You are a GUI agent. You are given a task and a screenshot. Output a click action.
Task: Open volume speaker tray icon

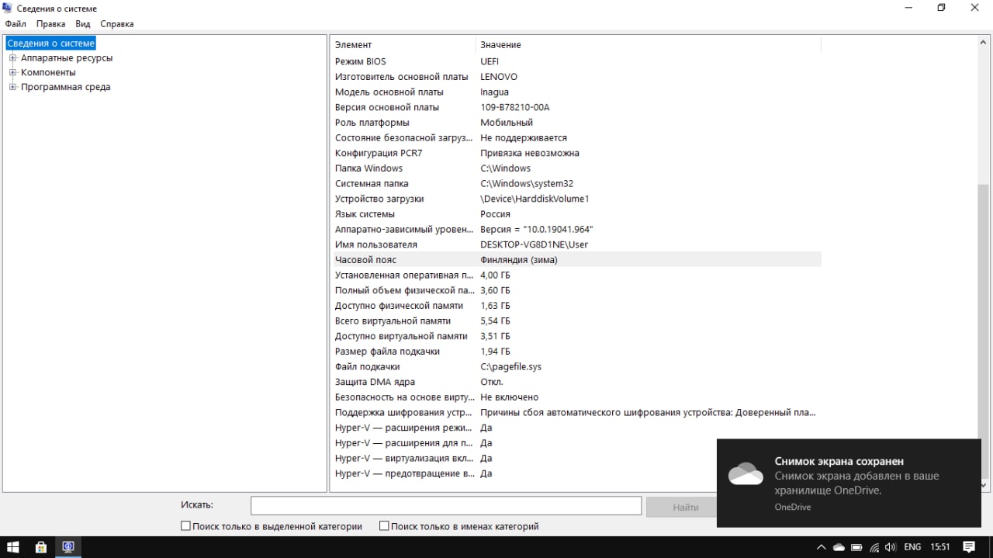pos(891,547)
